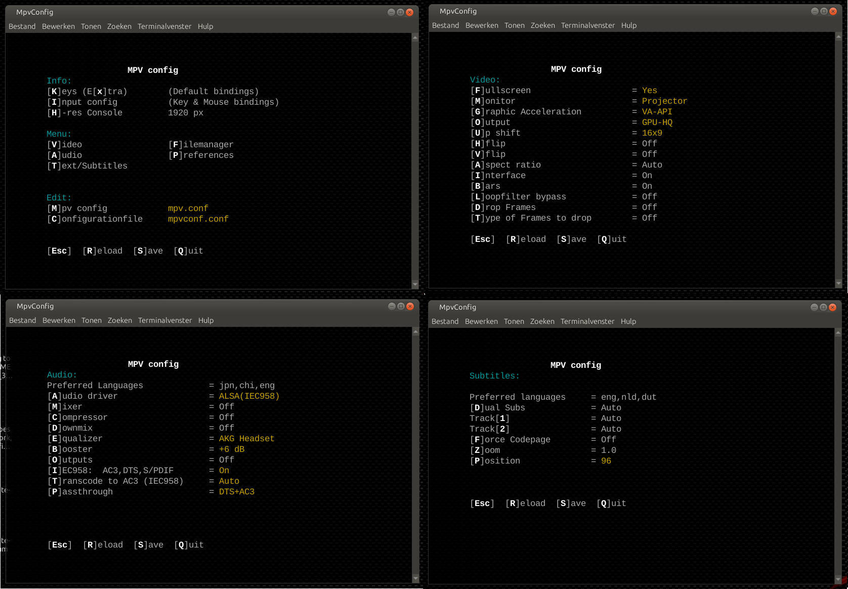848x589 pixels.
Task: Click [R]eload in the top-left window
Action: tap(102, 251)
